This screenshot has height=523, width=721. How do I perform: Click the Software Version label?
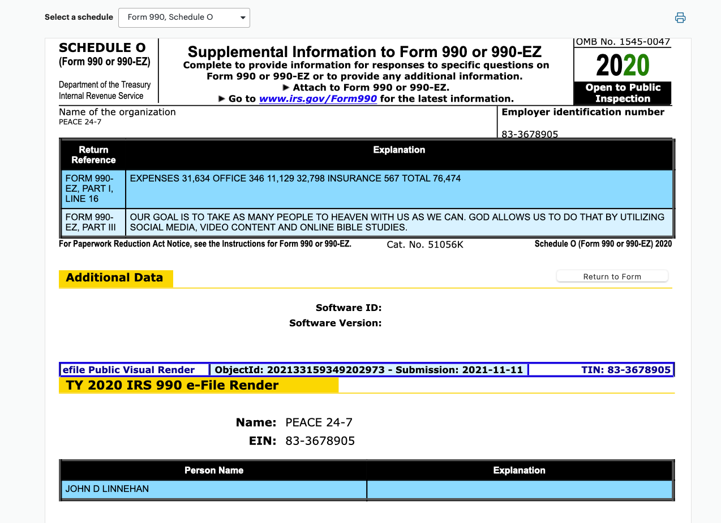tap(336, 323)
